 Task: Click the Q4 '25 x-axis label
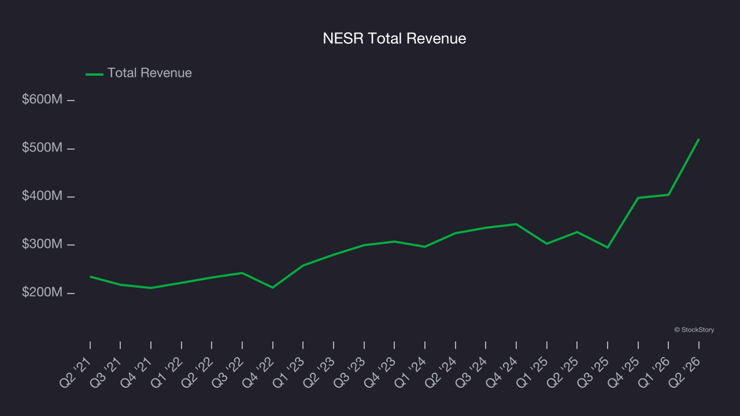(625, 372)
